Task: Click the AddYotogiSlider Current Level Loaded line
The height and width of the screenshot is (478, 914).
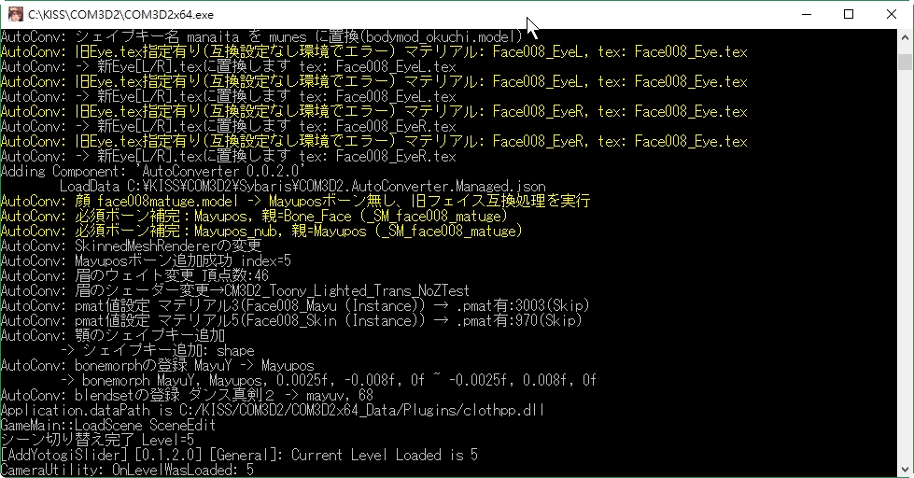Action: [x=239, y=456]
